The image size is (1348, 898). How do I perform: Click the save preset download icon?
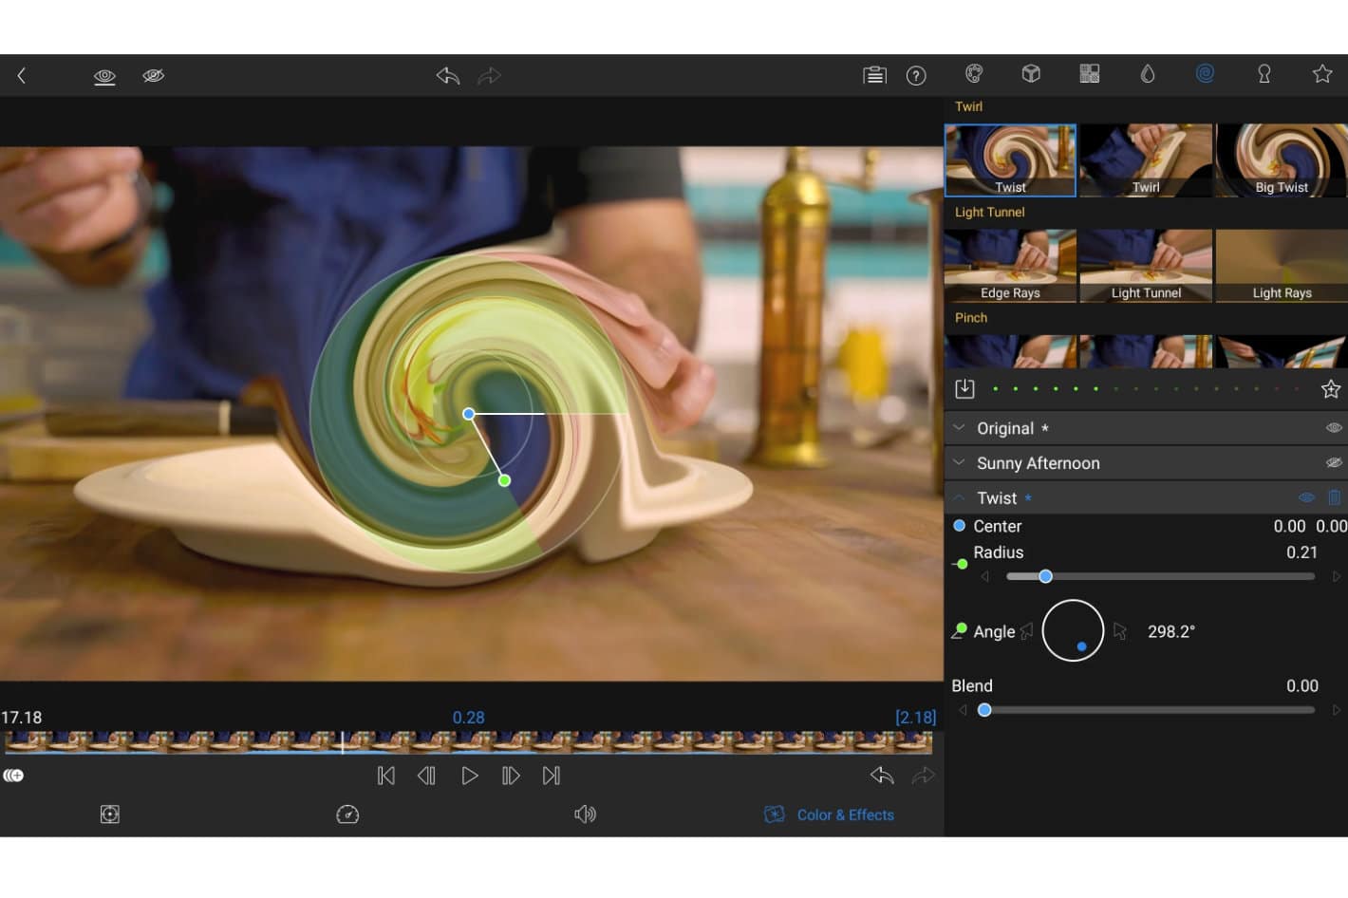point(964,388)
